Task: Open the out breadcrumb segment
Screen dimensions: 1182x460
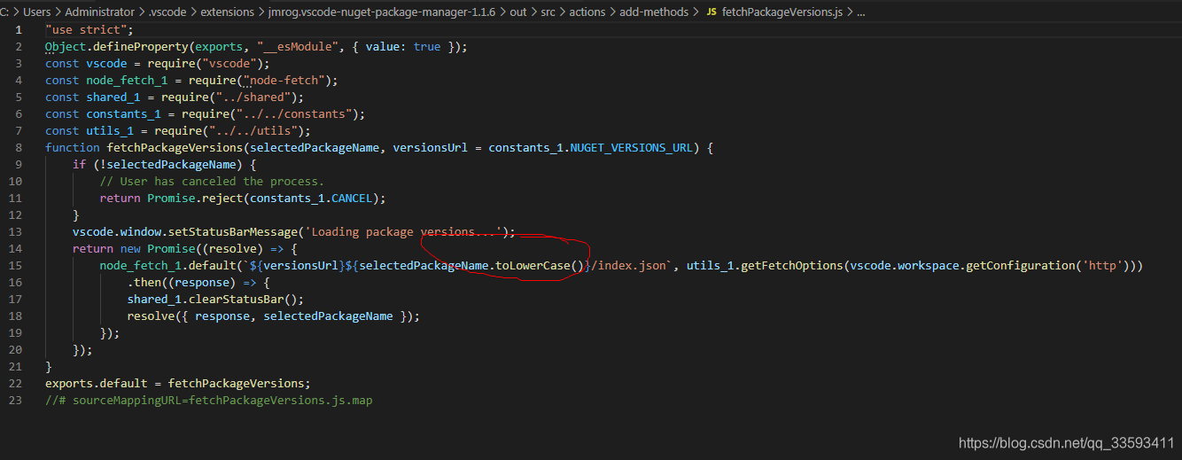Action: point(517,12)
